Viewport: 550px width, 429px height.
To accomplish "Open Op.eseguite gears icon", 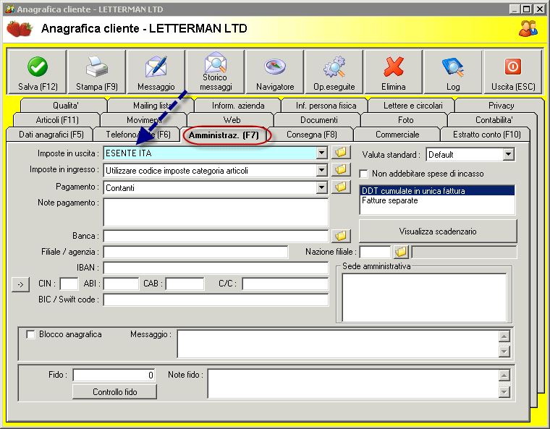I will click(334, 67).
